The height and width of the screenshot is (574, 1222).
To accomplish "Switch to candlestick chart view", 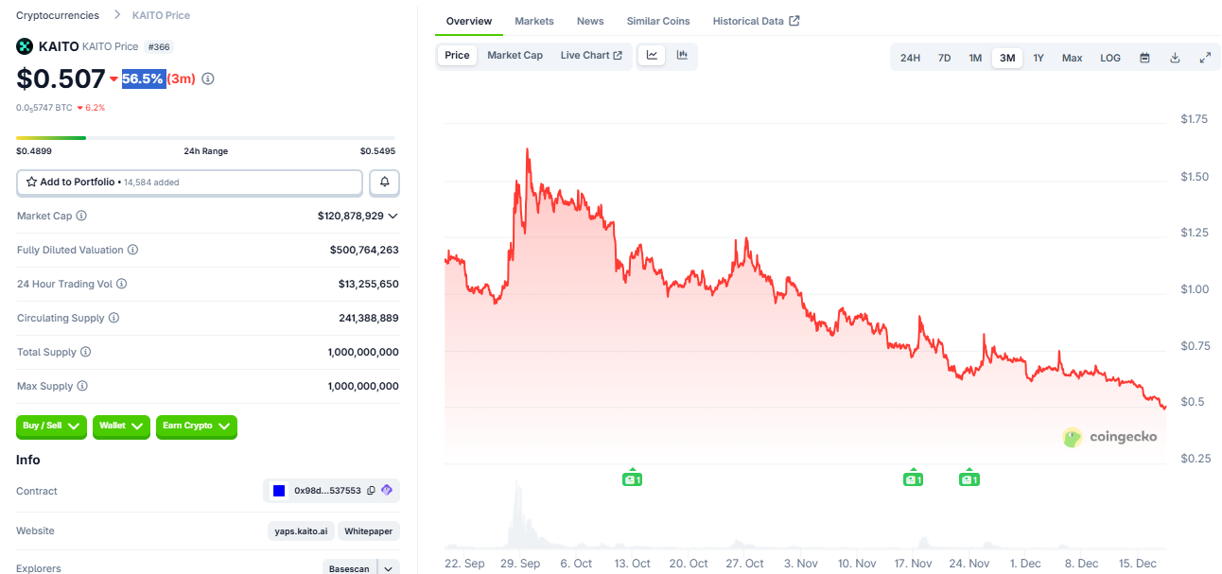I will pos(682,55).
